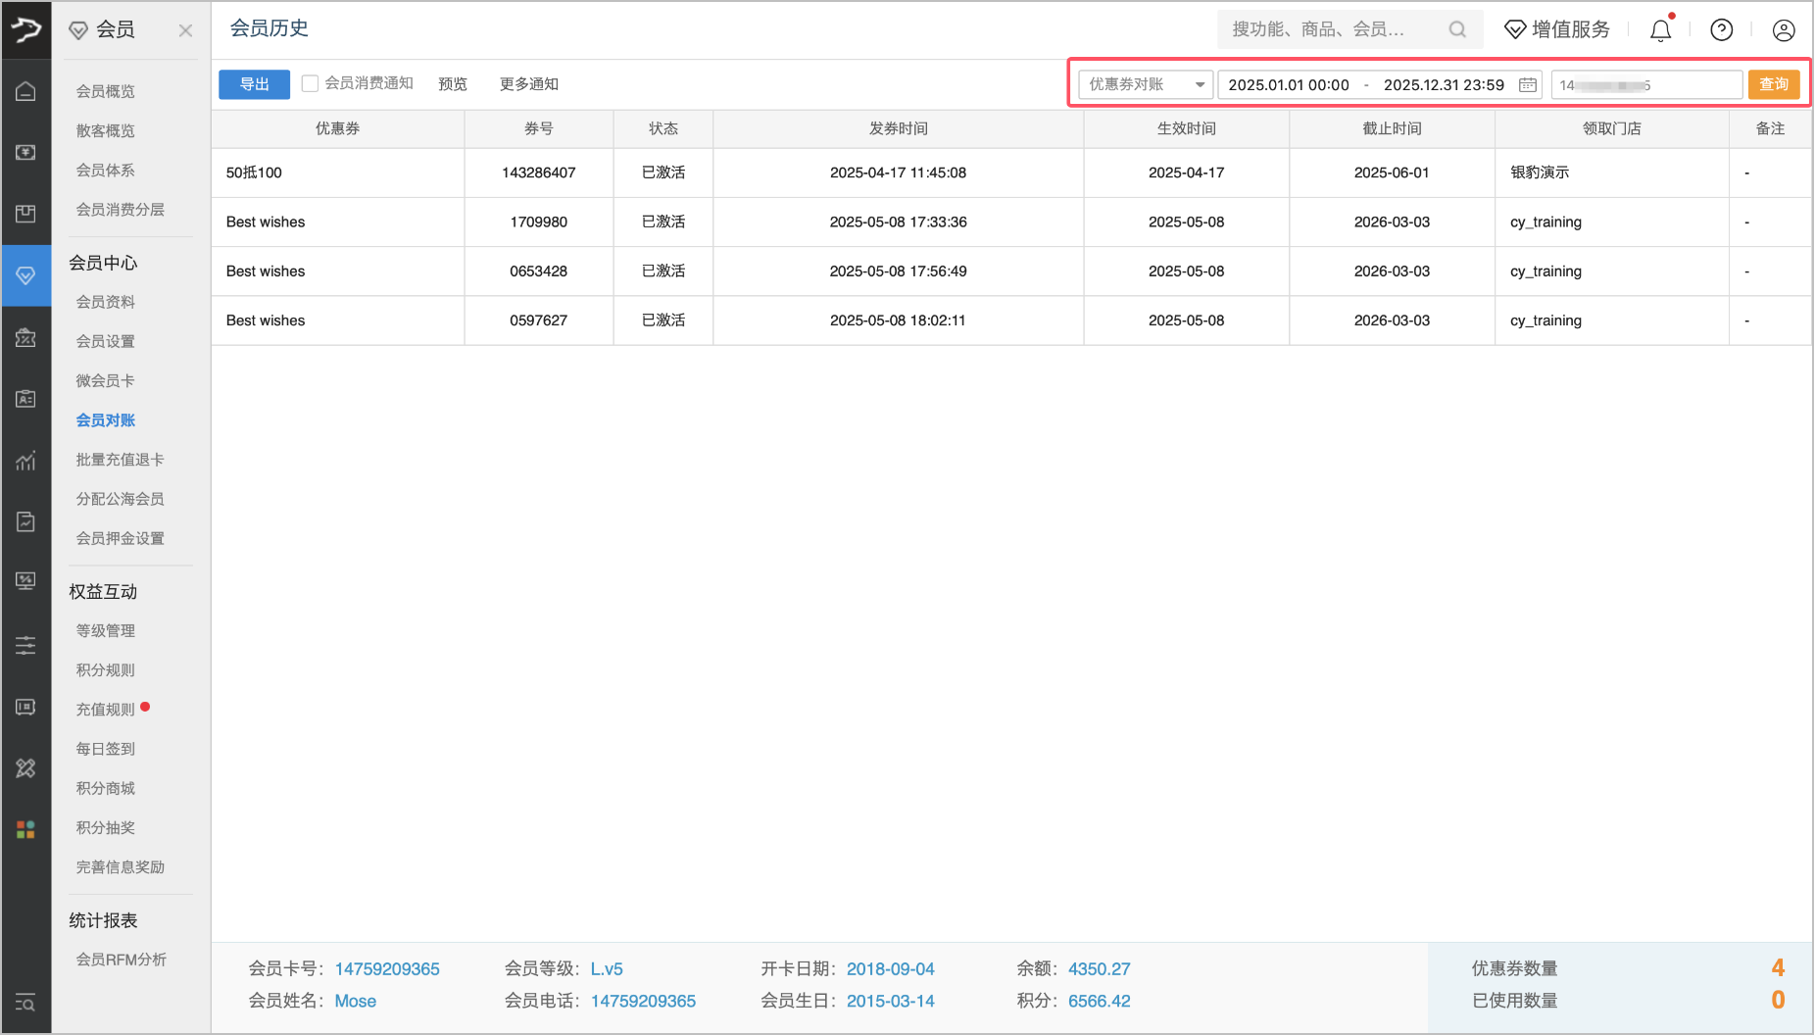Click the home icon in left sidebar
1815x1035 pixels.
coord(25,91)
